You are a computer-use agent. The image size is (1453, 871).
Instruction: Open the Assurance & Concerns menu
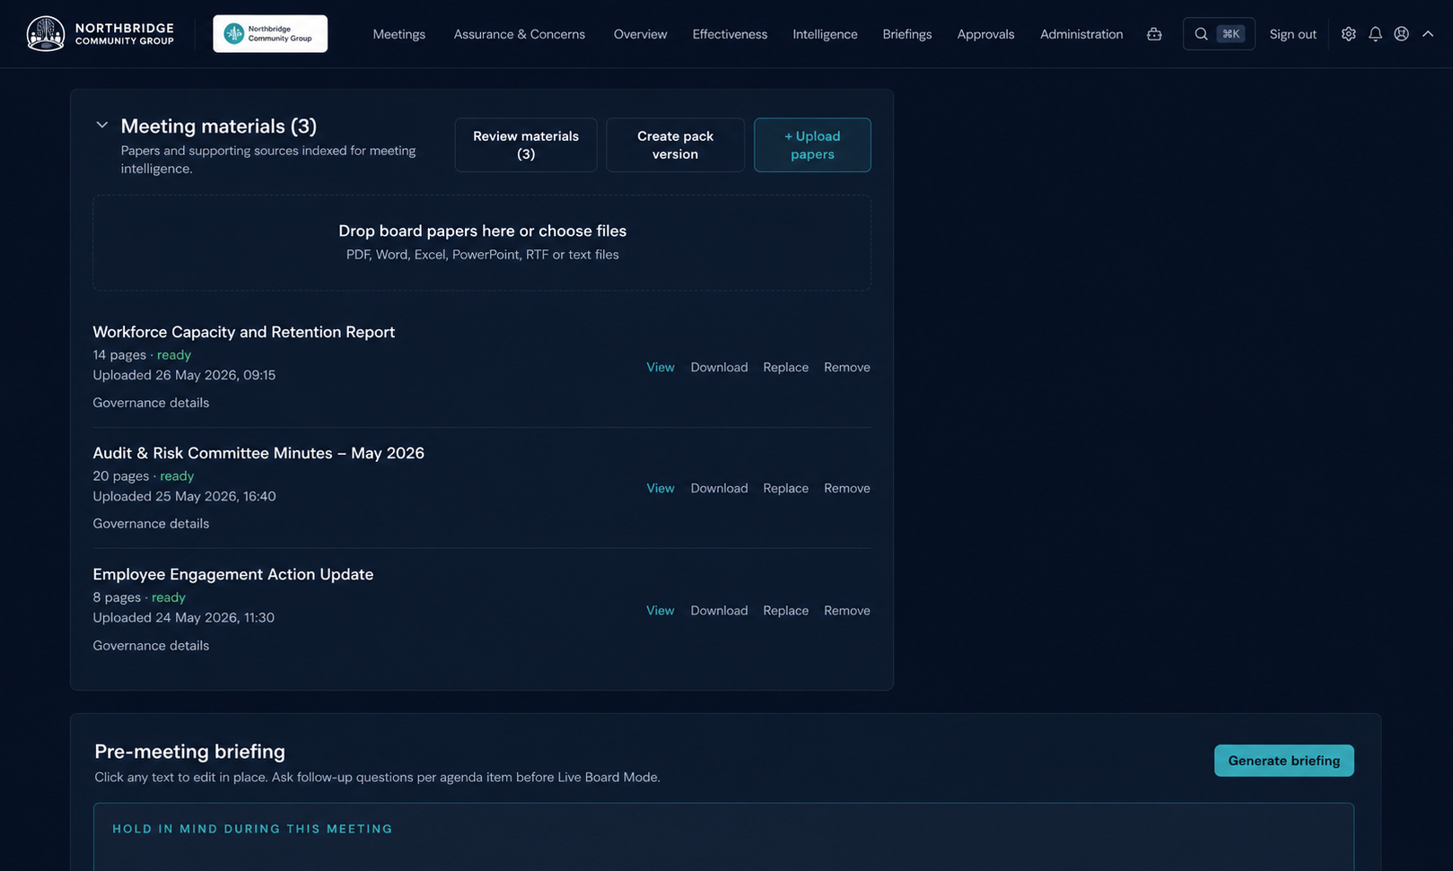(x=519, y=34)
